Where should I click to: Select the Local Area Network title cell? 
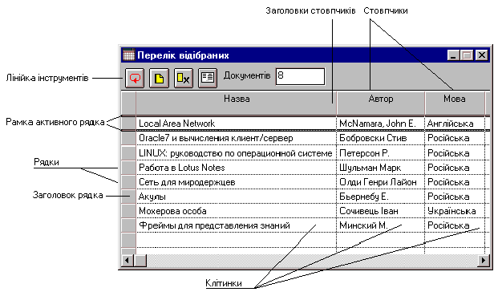click(x=236, y=124)
